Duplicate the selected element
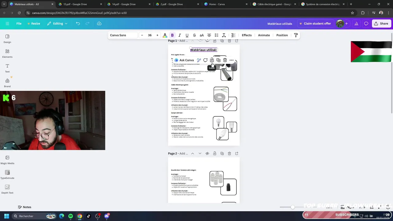The height and width of the screenshot is (221, 393). [218, 60]
